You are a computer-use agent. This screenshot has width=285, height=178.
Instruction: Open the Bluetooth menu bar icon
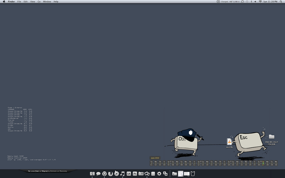[251, 2]
